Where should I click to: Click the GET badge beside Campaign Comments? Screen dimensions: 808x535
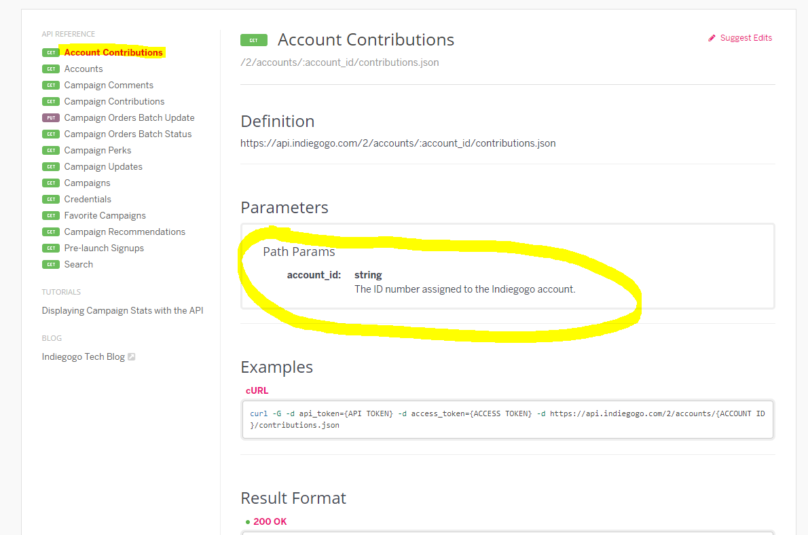click(51, 85)
